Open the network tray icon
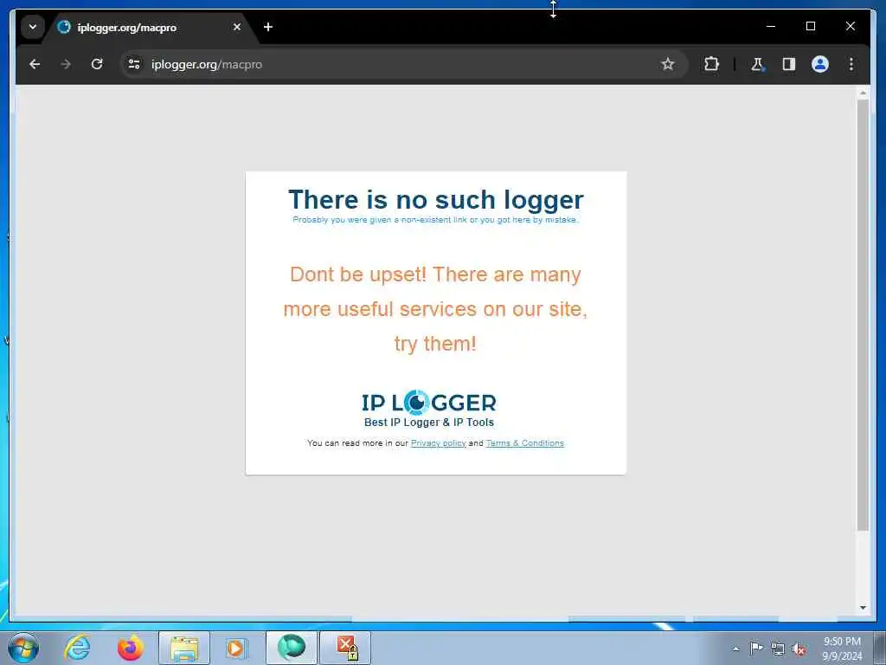Screen dimensions: 886x665 (778, 649)
